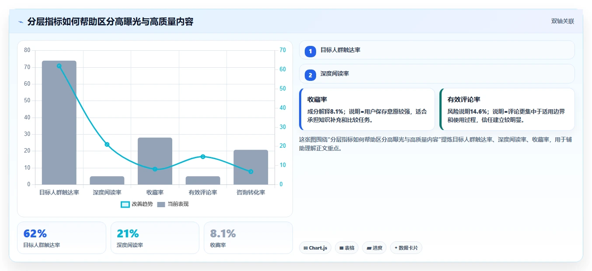
Task: Click the 收藏率 explanation card
Action: [367, 109]
